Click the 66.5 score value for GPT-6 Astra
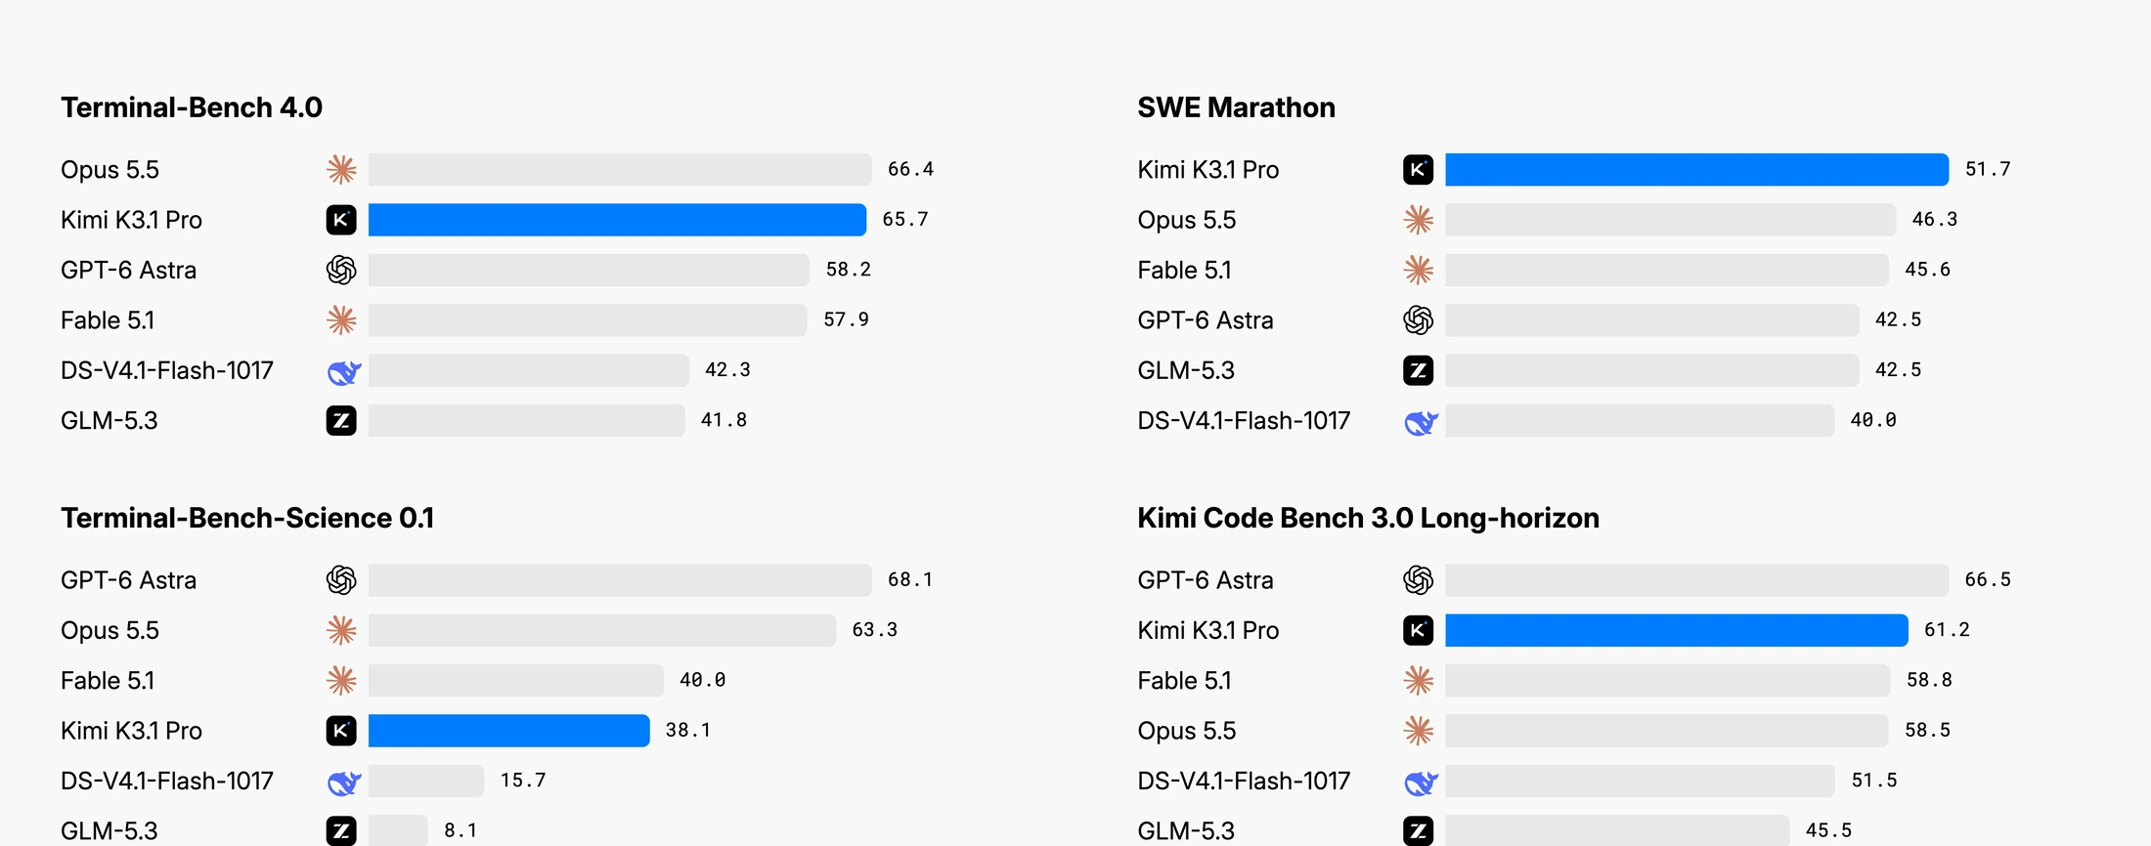The image size is (2151, 846). pos(1988,579)
